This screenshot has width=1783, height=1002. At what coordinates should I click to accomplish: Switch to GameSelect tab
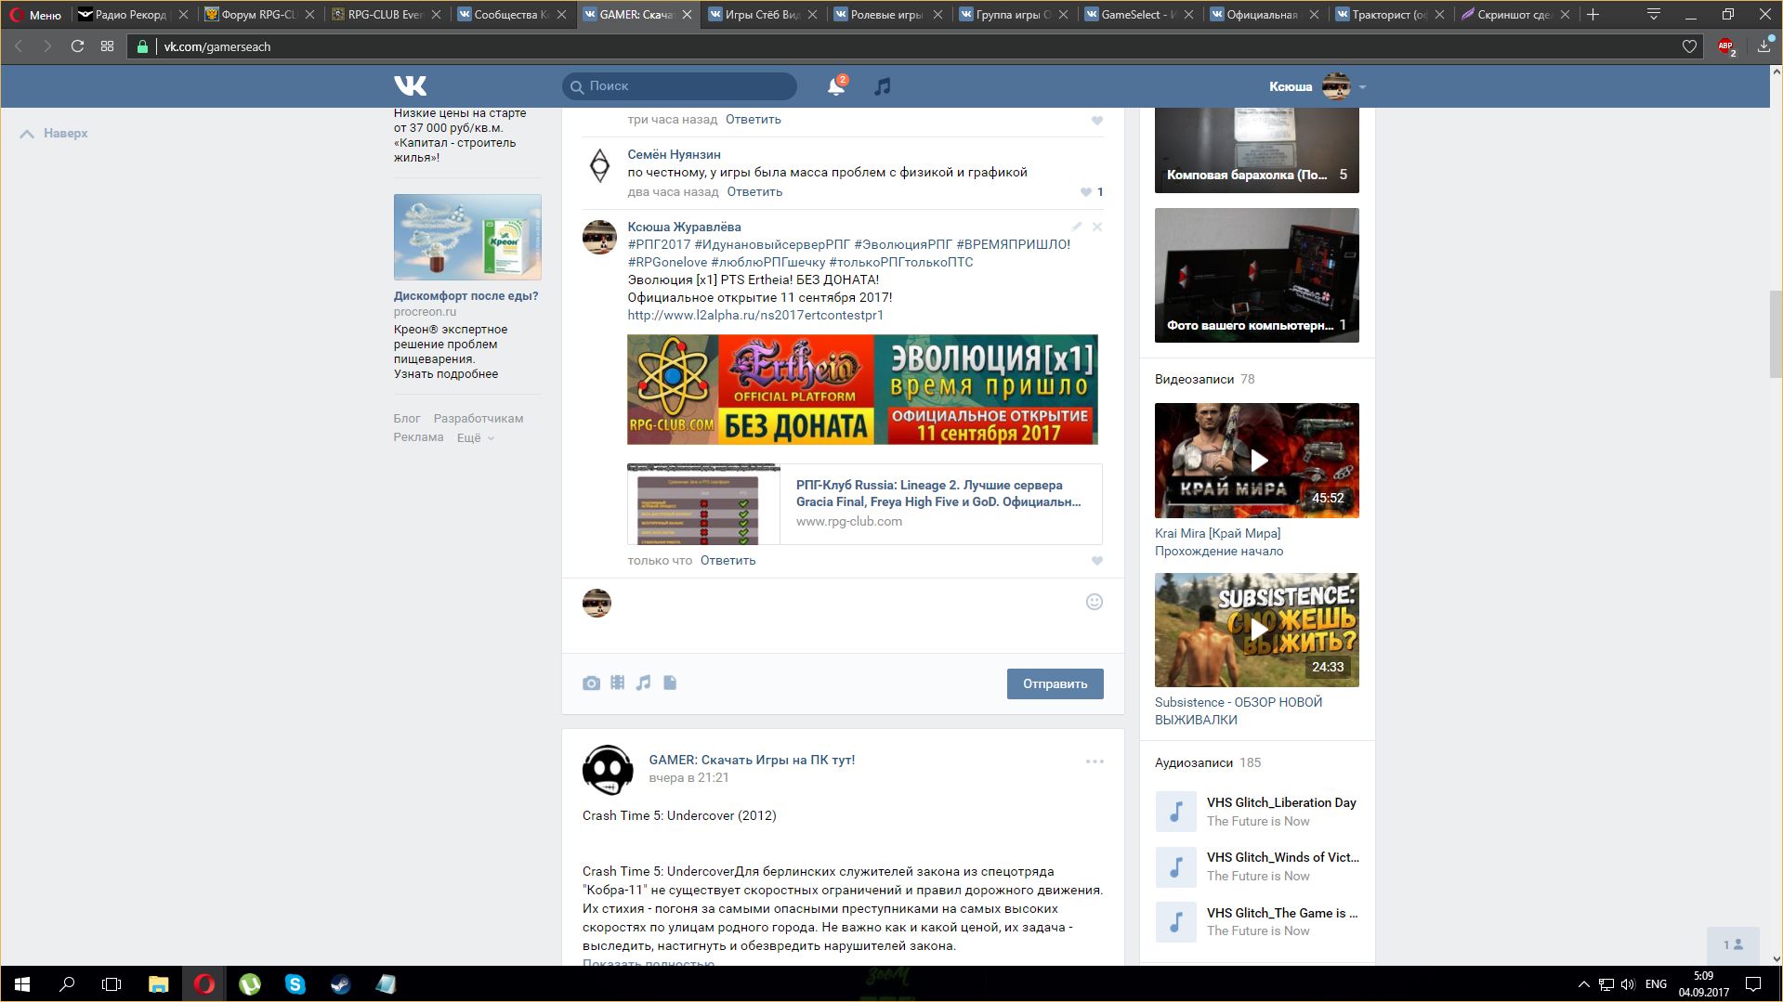click(x=1138, y=15)
